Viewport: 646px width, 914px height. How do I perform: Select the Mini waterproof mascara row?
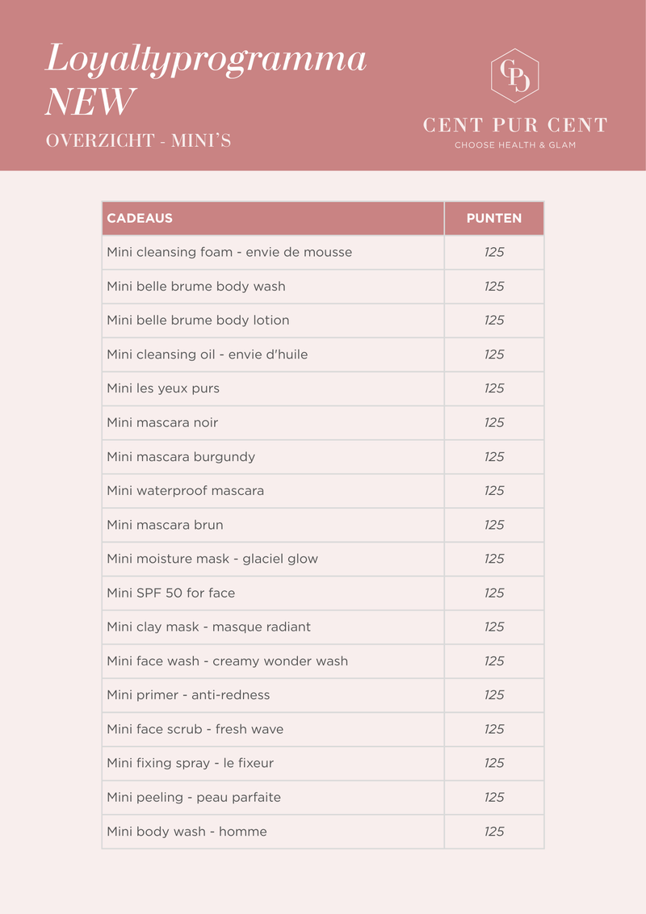[x=186, y=491]
